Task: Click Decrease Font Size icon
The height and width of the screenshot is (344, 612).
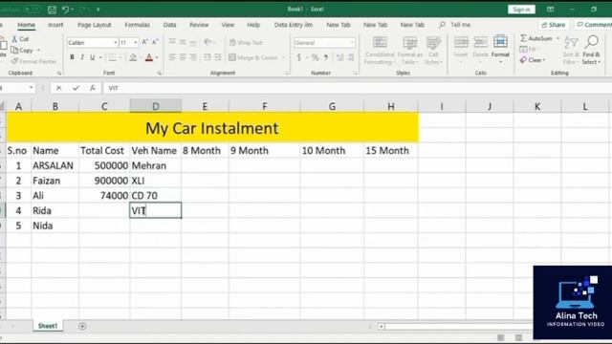Action: click(155, 42)
